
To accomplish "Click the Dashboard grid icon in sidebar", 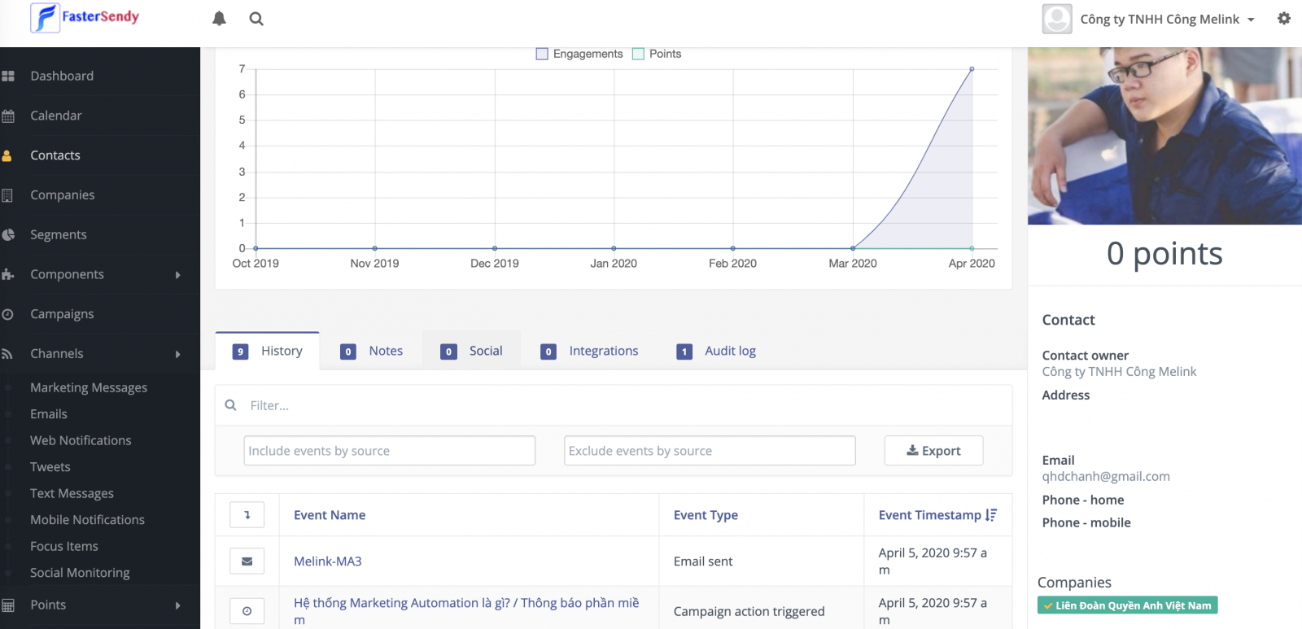I will [8, 76].
